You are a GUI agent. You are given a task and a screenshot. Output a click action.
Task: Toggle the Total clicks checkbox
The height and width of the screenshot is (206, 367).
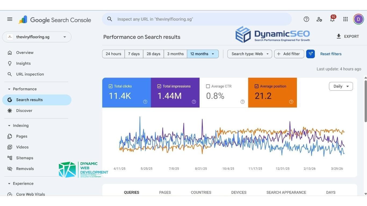coord(110,86)
